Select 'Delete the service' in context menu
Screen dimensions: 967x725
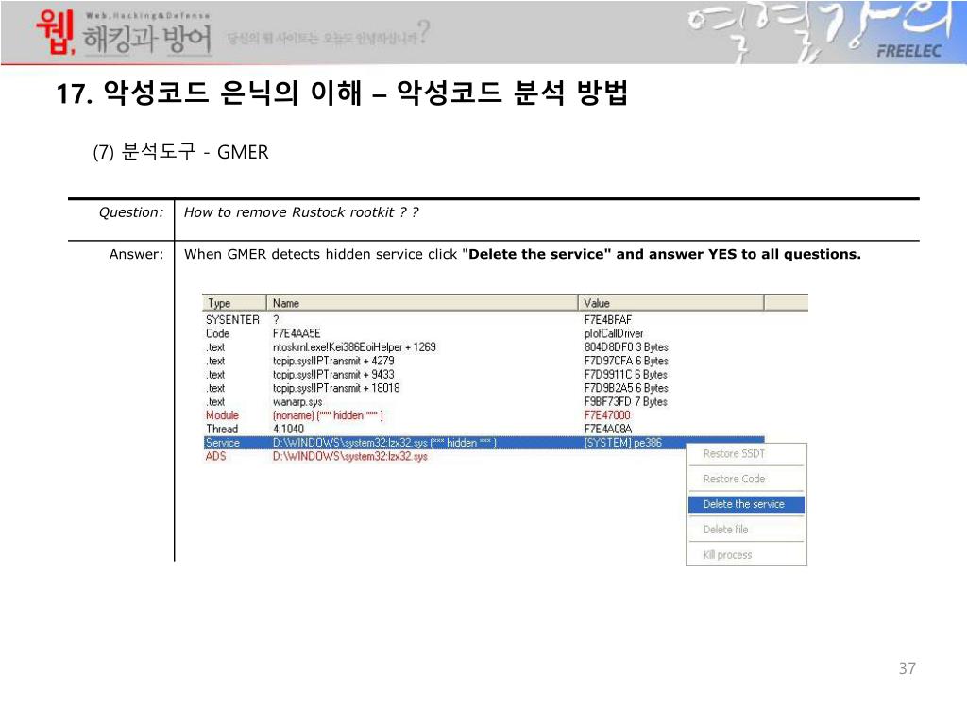(746, 504)
